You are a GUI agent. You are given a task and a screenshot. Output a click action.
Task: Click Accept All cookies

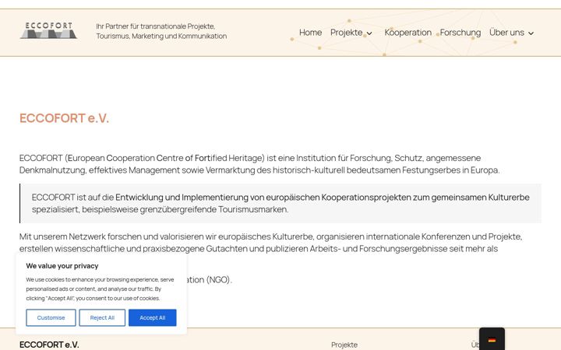153,317
